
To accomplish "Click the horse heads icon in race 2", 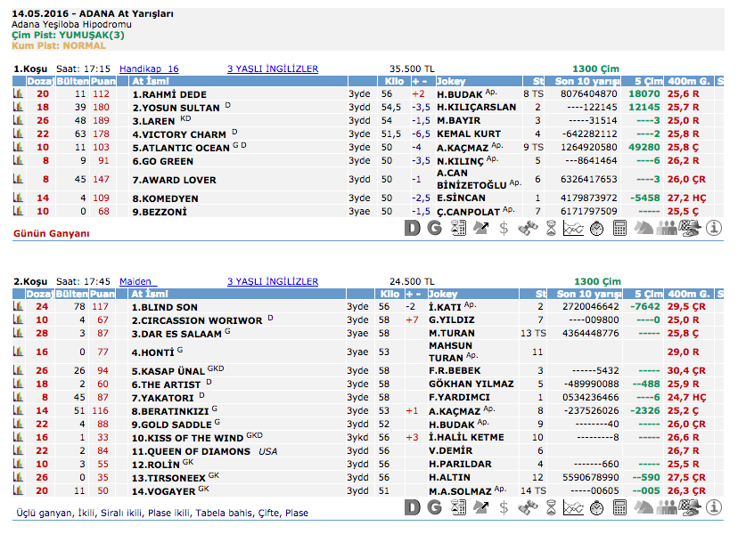I will pos(644,507).
